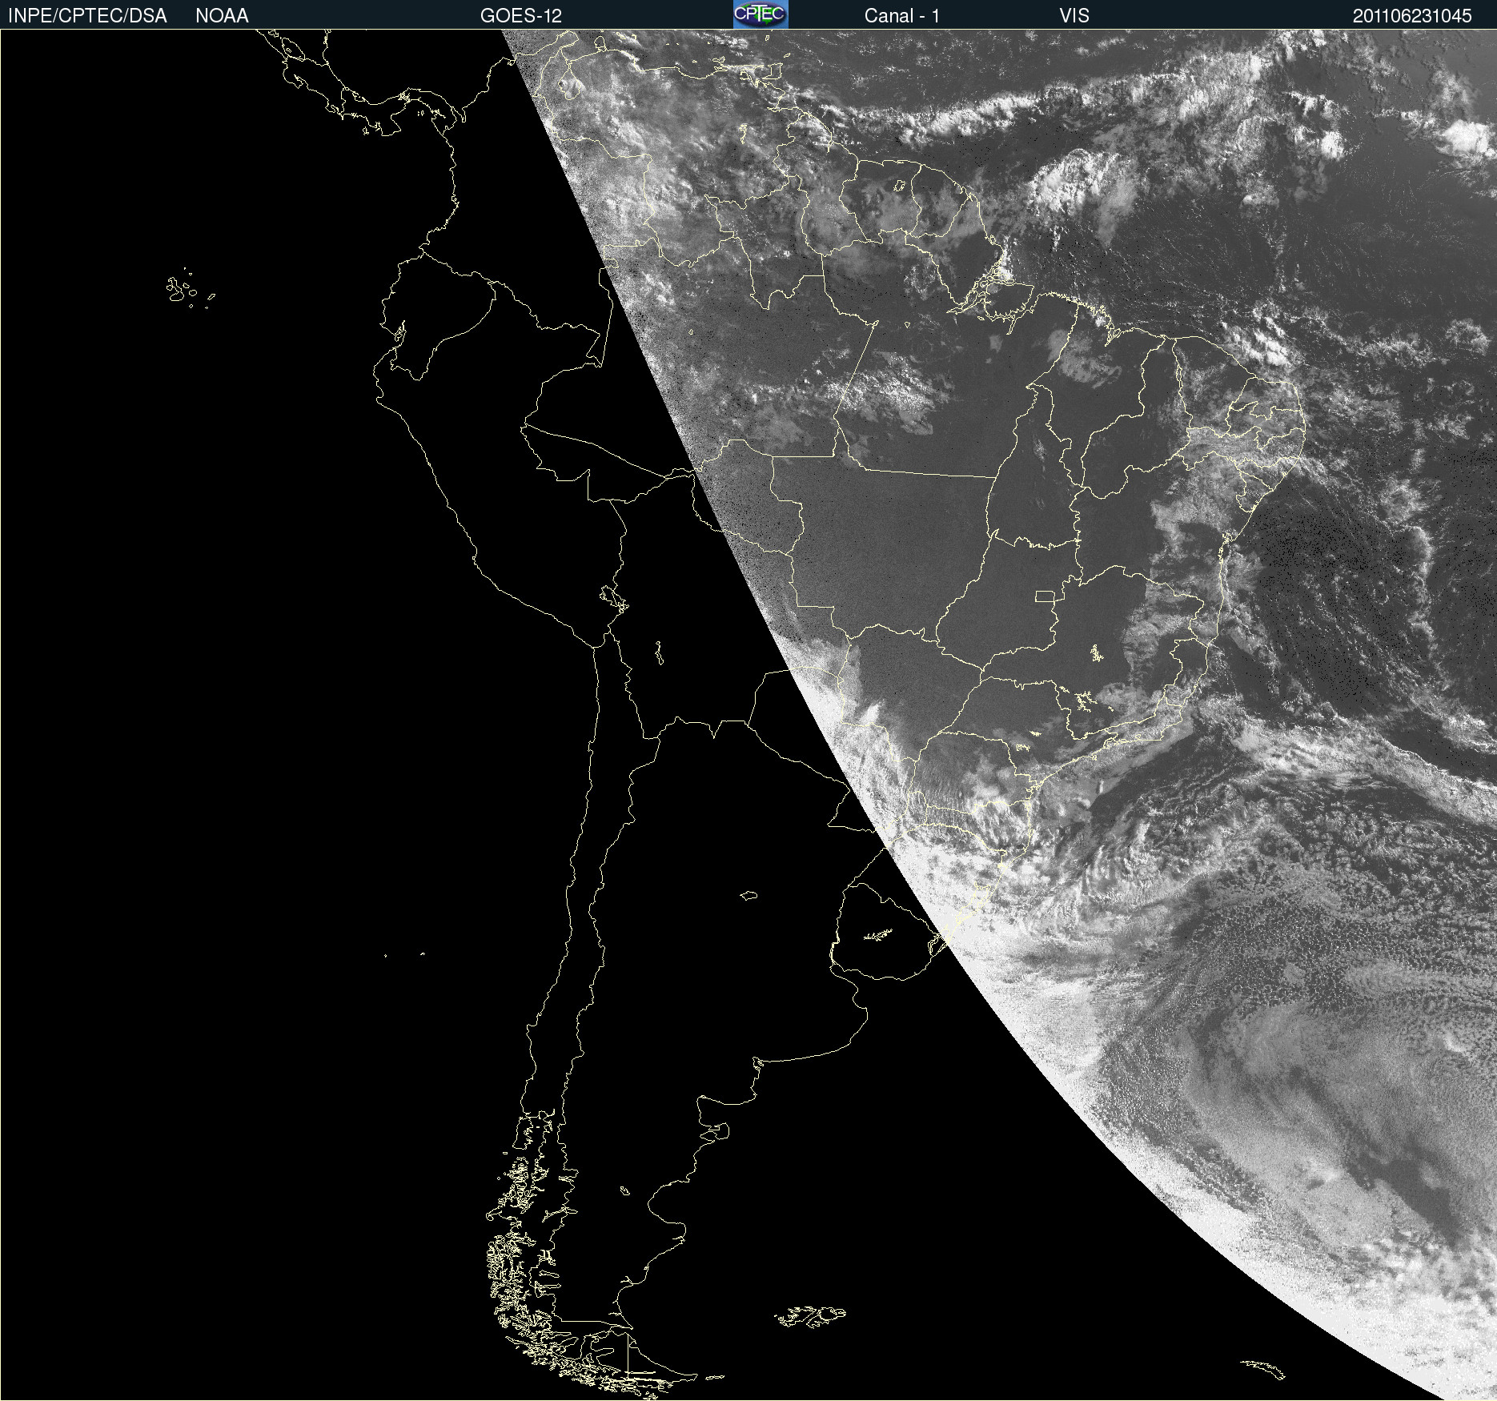Click the VIS channel label

point(1074,16)
